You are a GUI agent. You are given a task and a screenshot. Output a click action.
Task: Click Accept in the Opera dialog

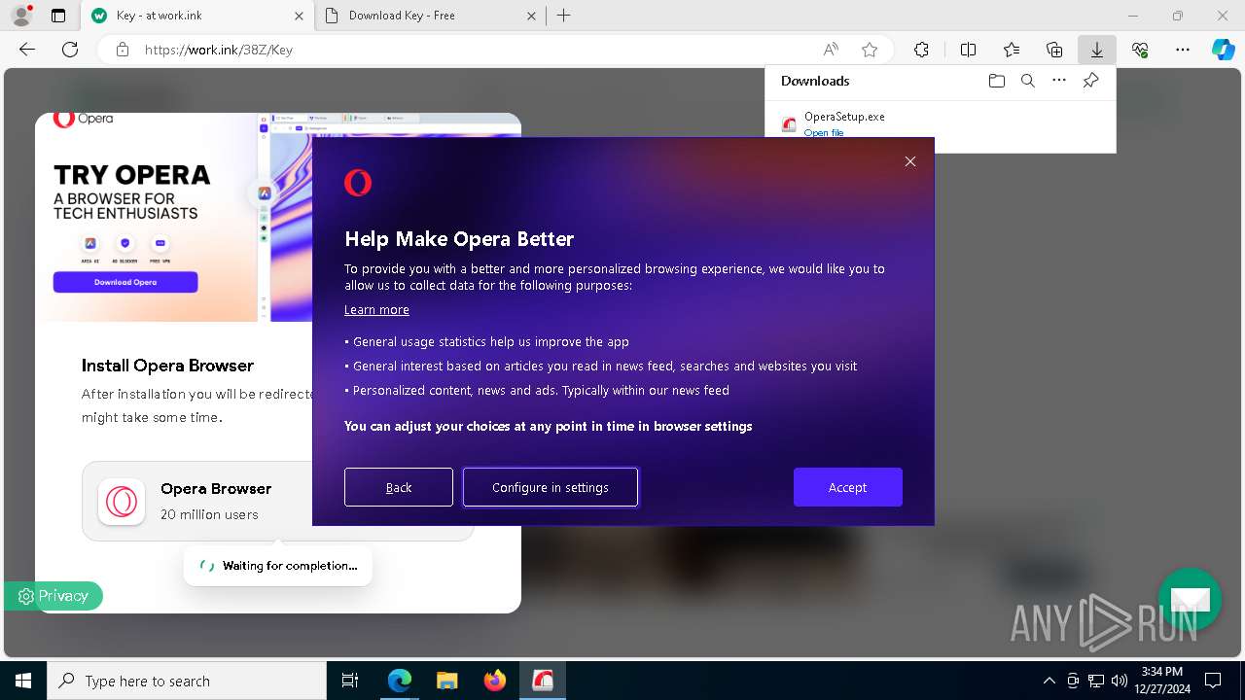coord(847,487)
